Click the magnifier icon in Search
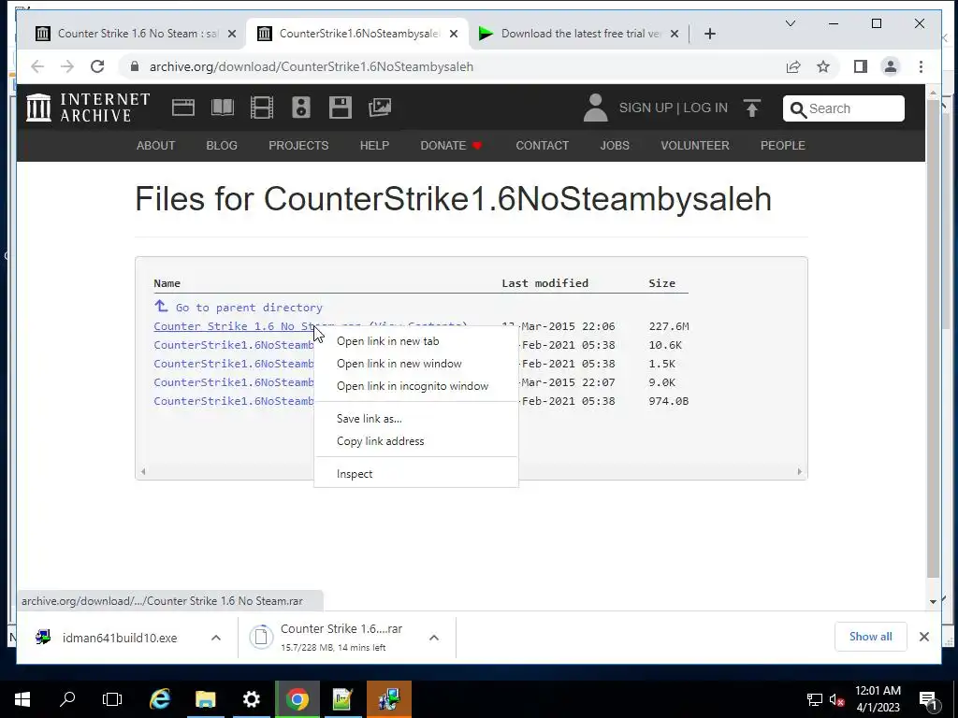 [798, 109]
